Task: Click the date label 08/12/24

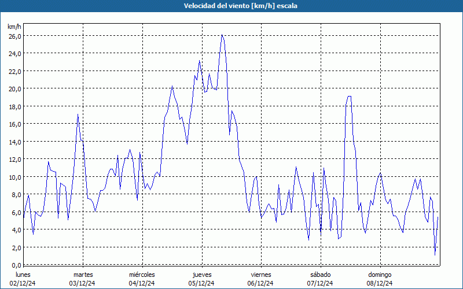Action: [x=380, y=283]
